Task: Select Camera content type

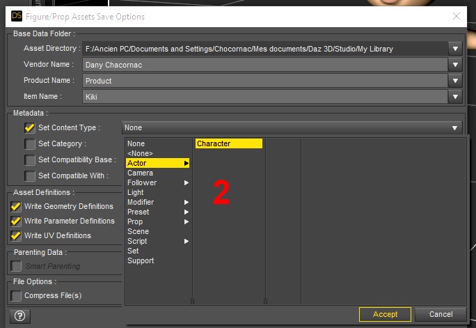Action: coord(157,173)
